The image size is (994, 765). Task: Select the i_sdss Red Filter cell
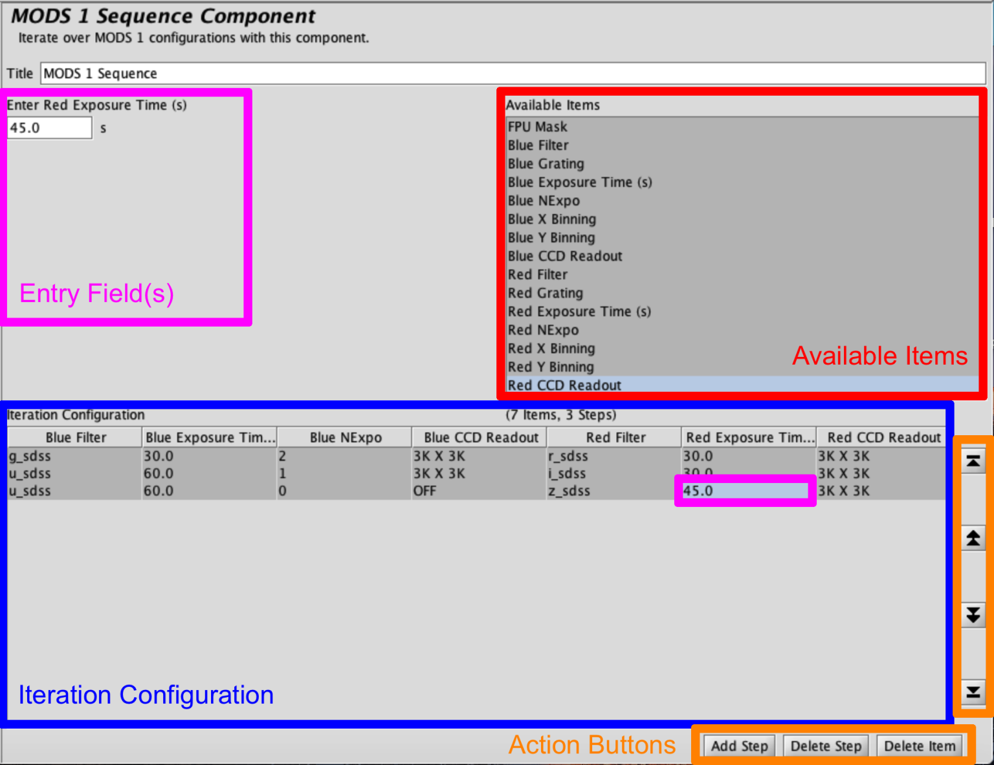coord(615,473)
